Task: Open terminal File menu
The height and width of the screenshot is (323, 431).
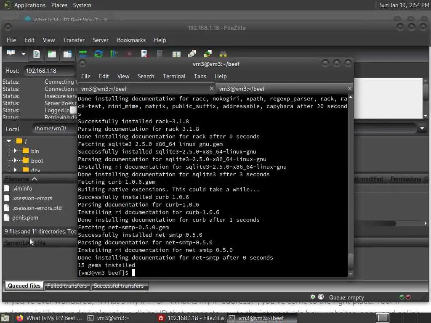Action: point(86,77)
